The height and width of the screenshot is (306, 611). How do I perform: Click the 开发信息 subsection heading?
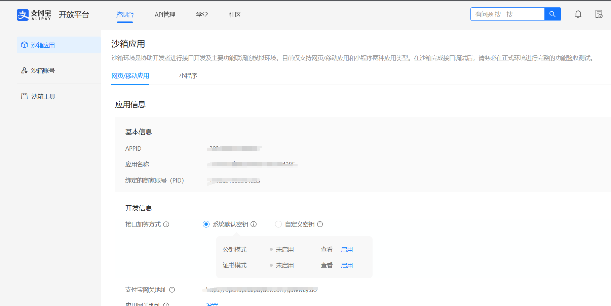point(139,208)
